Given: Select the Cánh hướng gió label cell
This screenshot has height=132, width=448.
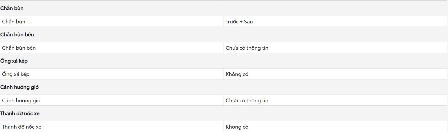Looking at the screenshot, I should tap(112, 100).
